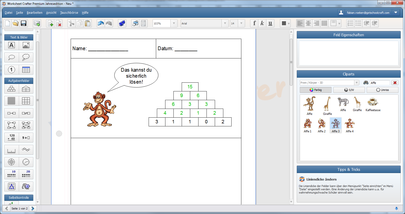Click the dice randomize icon
This screenshot has height=214, width=405.
(122, 23)
